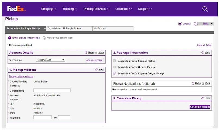Click the lock icon beside Log out
219x131 pixels.
(180, 24)
